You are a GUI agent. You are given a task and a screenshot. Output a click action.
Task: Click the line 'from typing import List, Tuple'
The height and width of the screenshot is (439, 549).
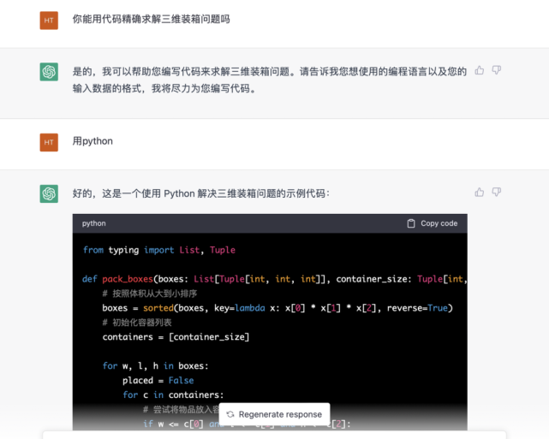coord(159,250)
